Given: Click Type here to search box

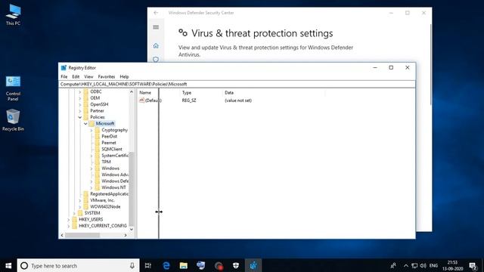Looking at the screenshot, I should pyautogui.click(x=79, y=265).
